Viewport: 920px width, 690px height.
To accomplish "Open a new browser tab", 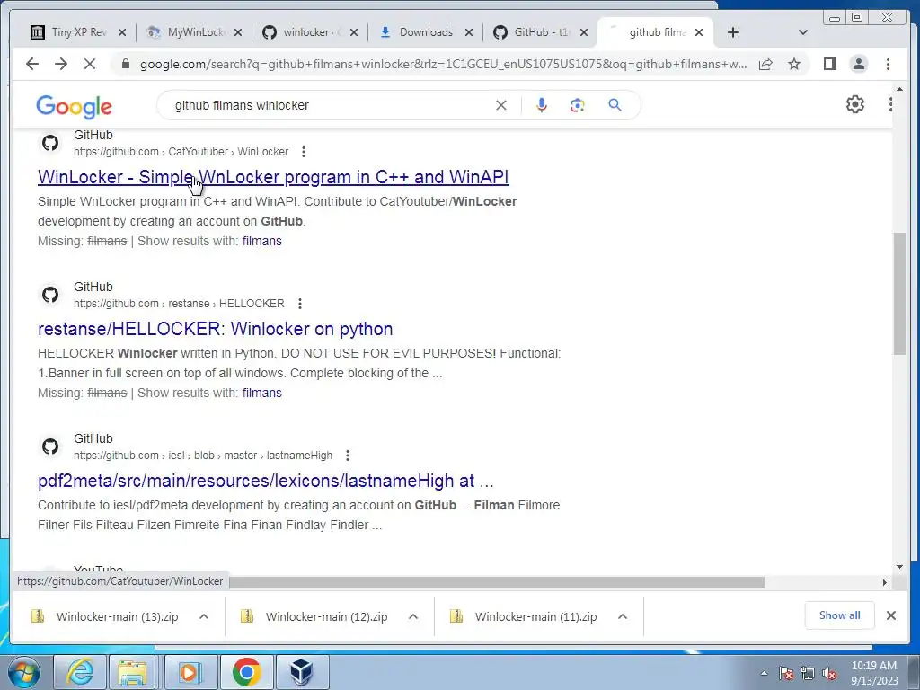I will click(x=733, y=32).
